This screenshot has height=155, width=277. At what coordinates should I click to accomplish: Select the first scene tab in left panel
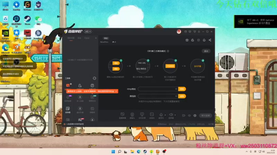tap(71, 38)
